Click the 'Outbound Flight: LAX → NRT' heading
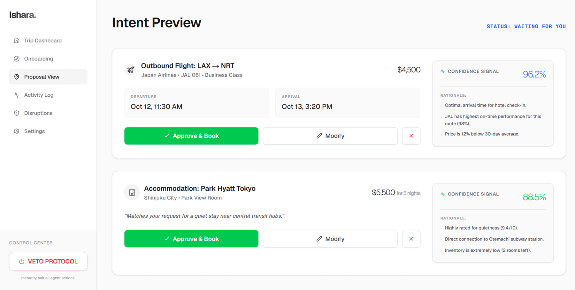The width and height of the screenshot is (575, 290). [x=188, y=66]
